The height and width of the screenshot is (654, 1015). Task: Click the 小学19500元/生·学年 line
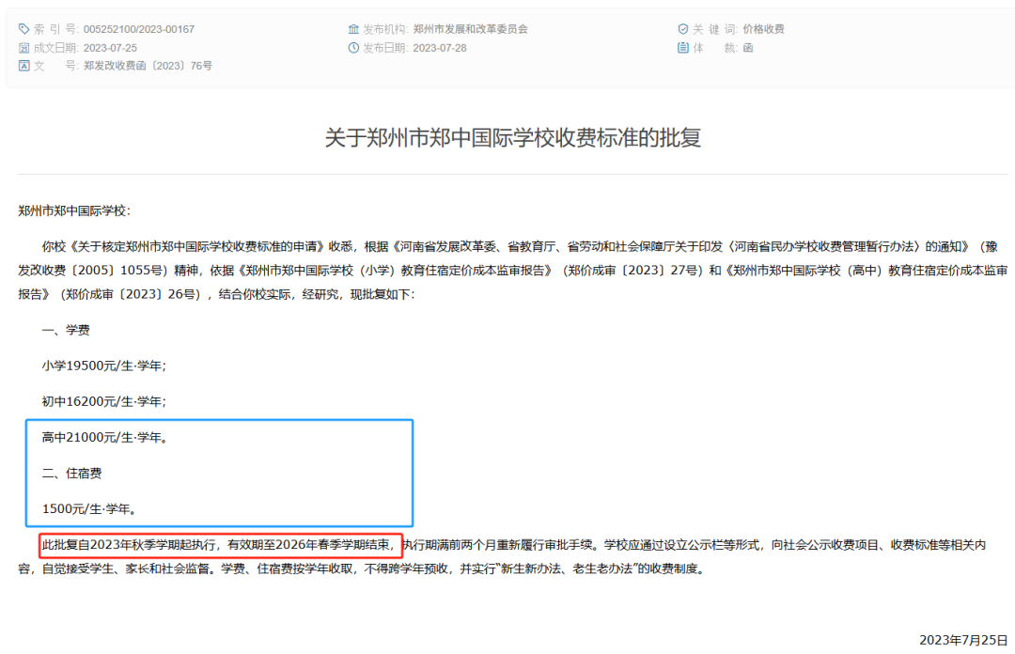104,366
